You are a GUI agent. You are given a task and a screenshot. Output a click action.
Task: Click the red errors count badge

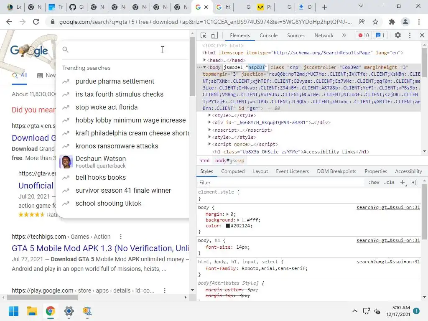coord(364,35)
